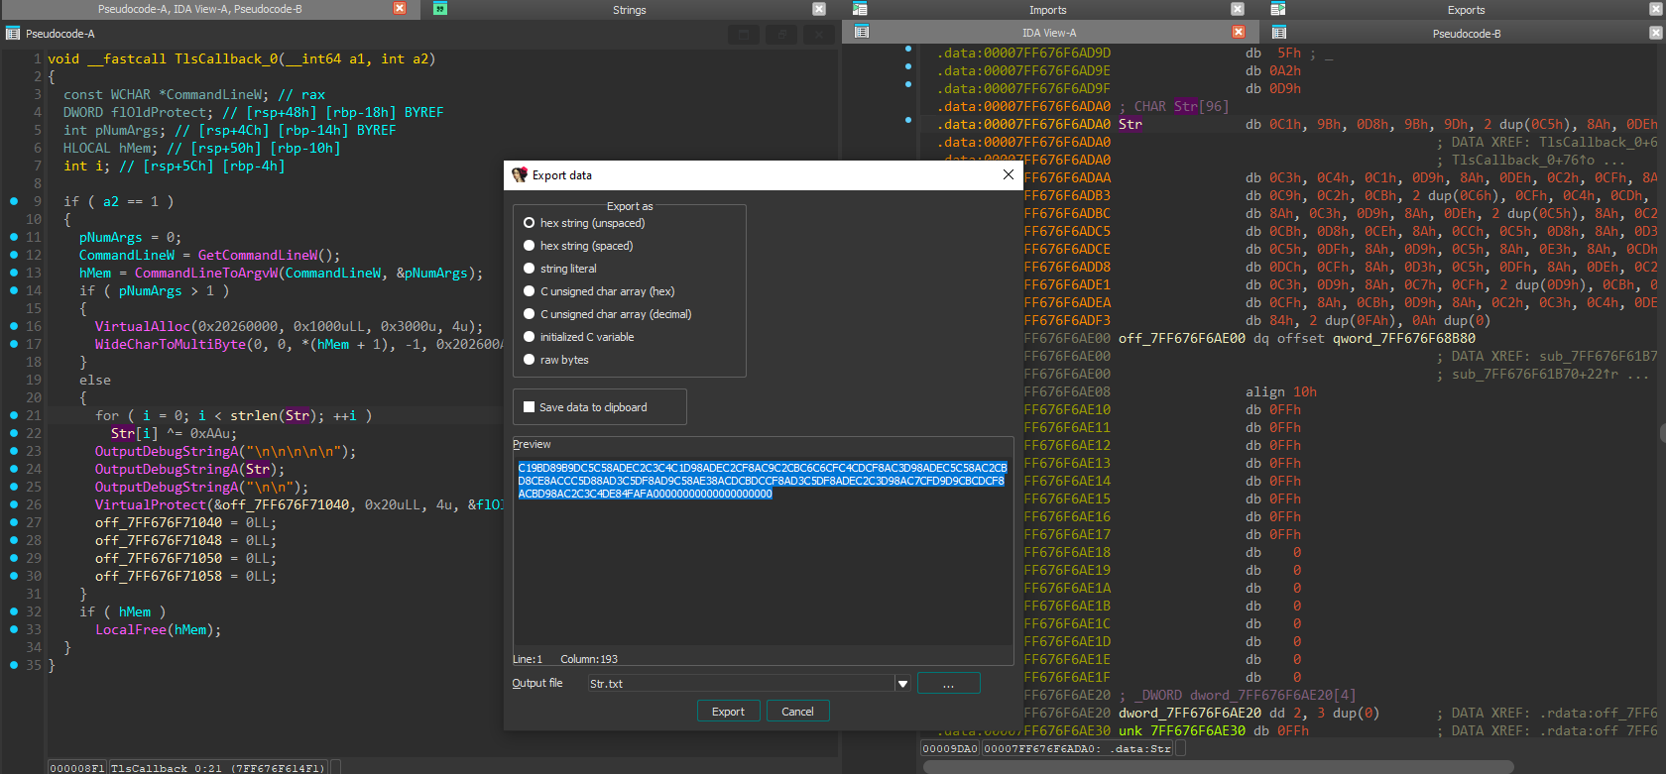Click the Strings tab icon
Image resolution: width=1666 pixels, height=774 pixels.
(440, 9)
